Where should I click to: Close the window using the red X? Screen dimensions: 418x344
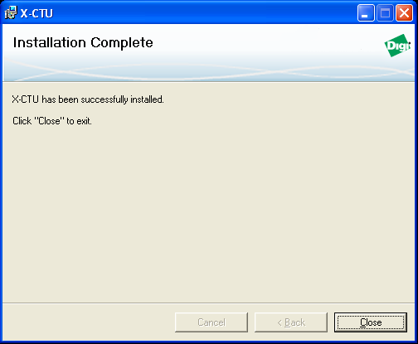pyautogui.click(x=404, y=12)
